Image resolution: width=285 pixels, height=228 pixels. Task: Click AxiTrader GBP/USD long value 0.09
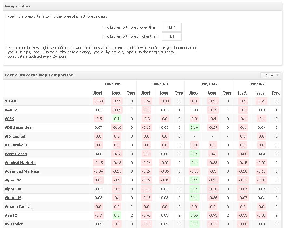tap(164, 224)
